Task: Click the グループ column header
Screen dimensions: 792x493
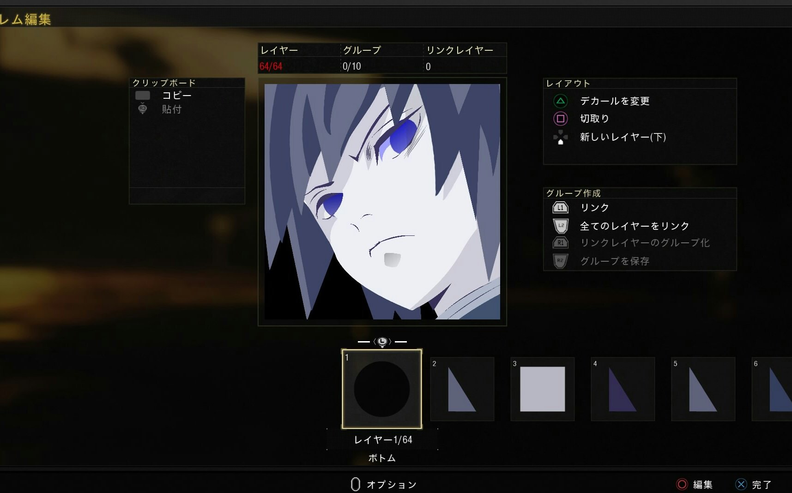Action: [362, 50]
